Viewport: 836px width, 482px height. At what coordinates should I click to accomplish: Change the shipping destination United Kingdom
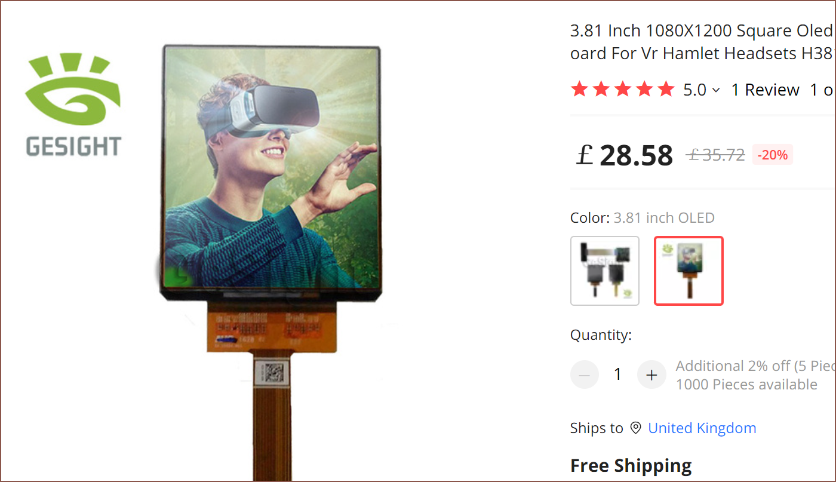click(702, 428)
